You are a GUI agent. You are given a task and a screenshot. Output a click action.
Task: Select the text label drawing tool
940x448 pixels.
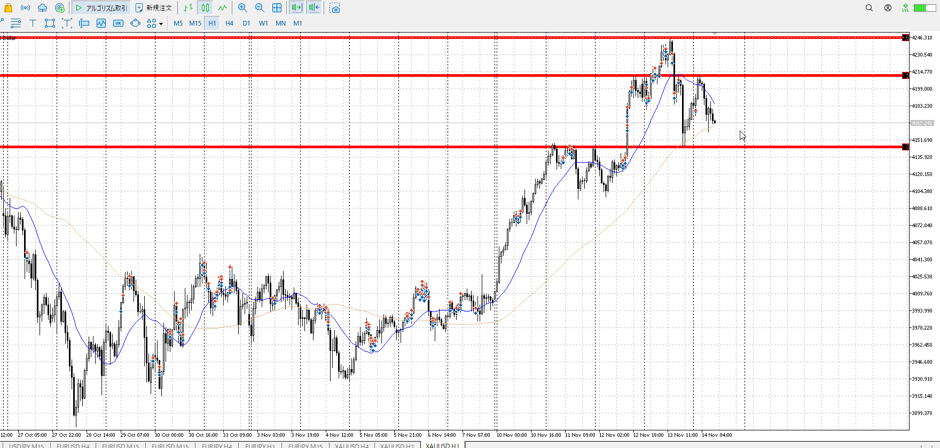[33, 23]
